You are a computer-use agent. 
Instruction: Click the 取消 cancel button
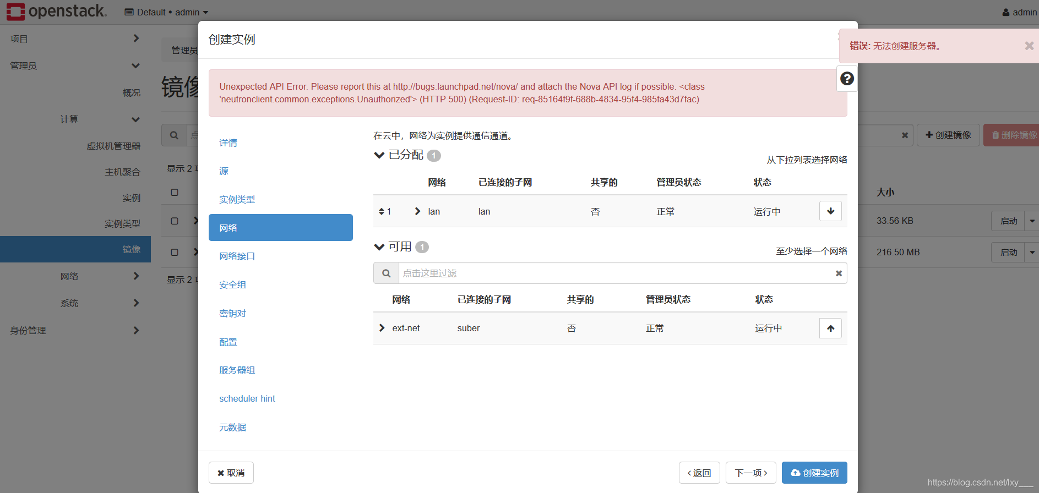tap(231, 473)
